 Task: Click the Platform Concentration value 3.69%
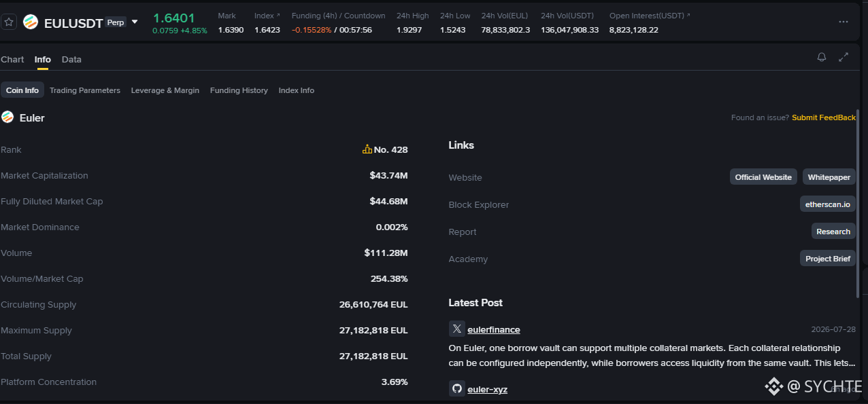395,382
